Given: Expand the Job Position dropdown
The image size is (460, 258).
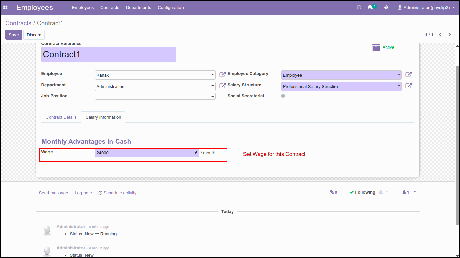Looking at the screenshot, I should pos(213,97).
